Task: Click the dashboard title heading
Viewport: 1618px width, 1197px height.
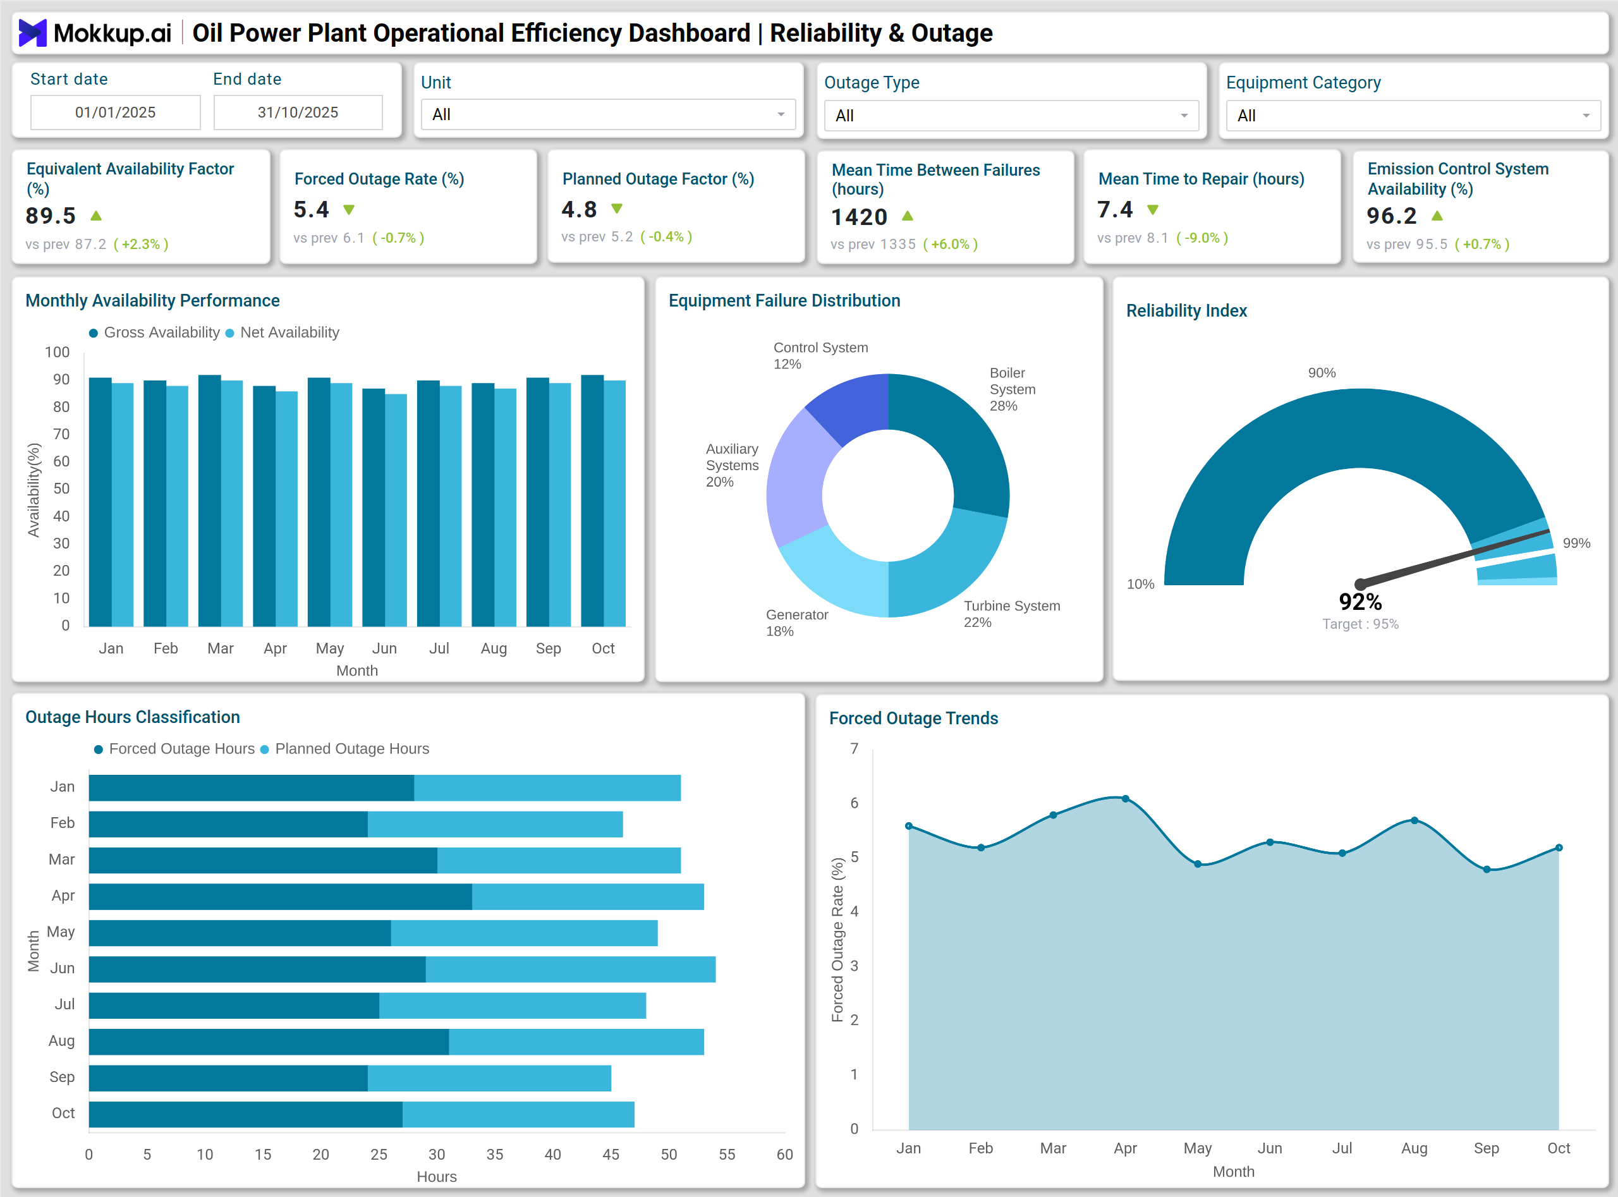Action: (x=592, y=33)
